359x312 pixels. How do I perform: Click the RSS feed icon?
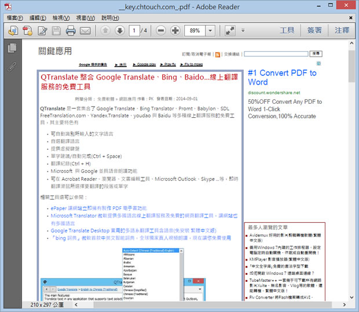coord(218,55)
